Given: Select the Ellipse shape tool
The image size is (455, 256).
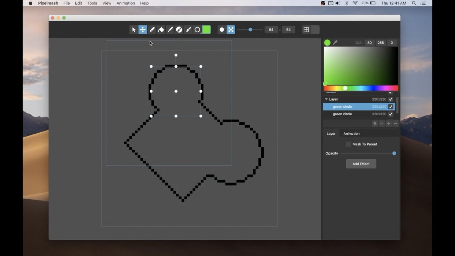Looking at the screenshot, I should [197, 30].
